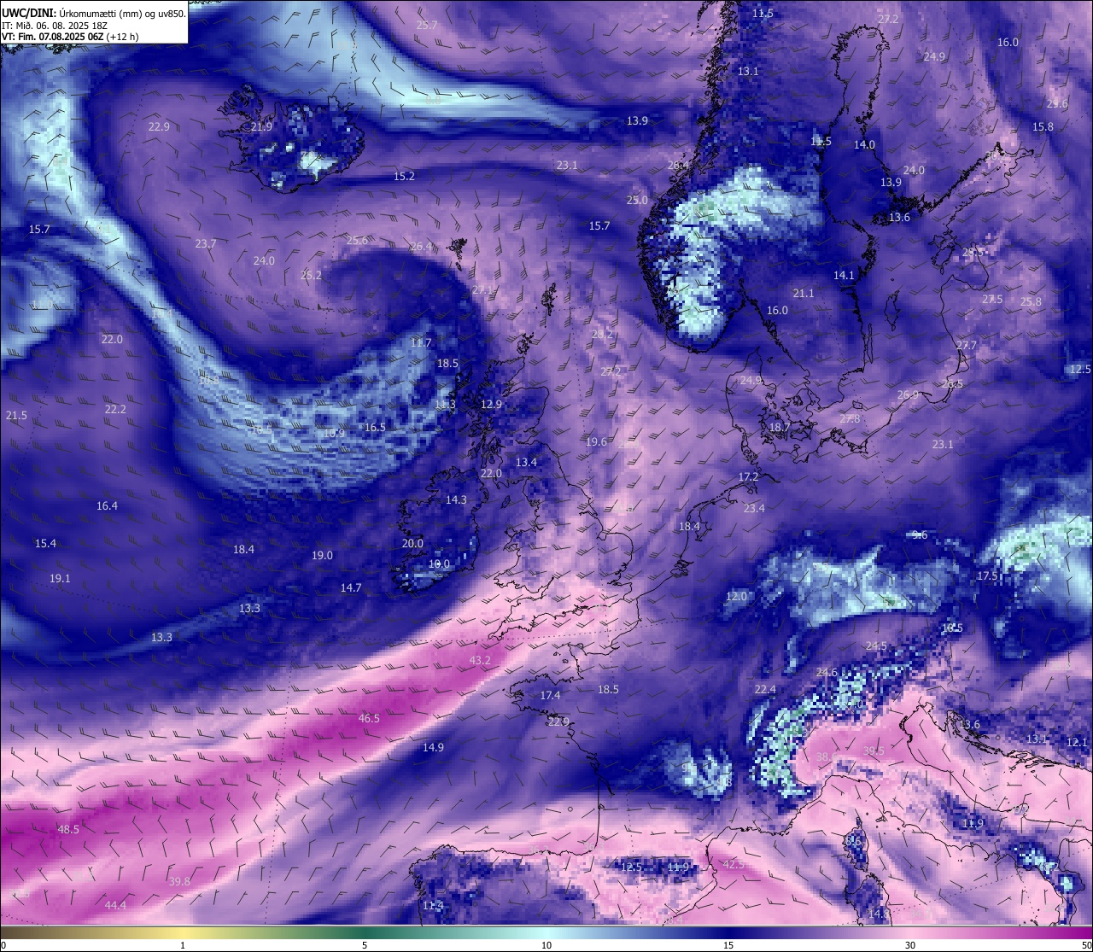Click the 21.1 value on the map
Screen dimensions: 1093x952
[x=804, y=293]
